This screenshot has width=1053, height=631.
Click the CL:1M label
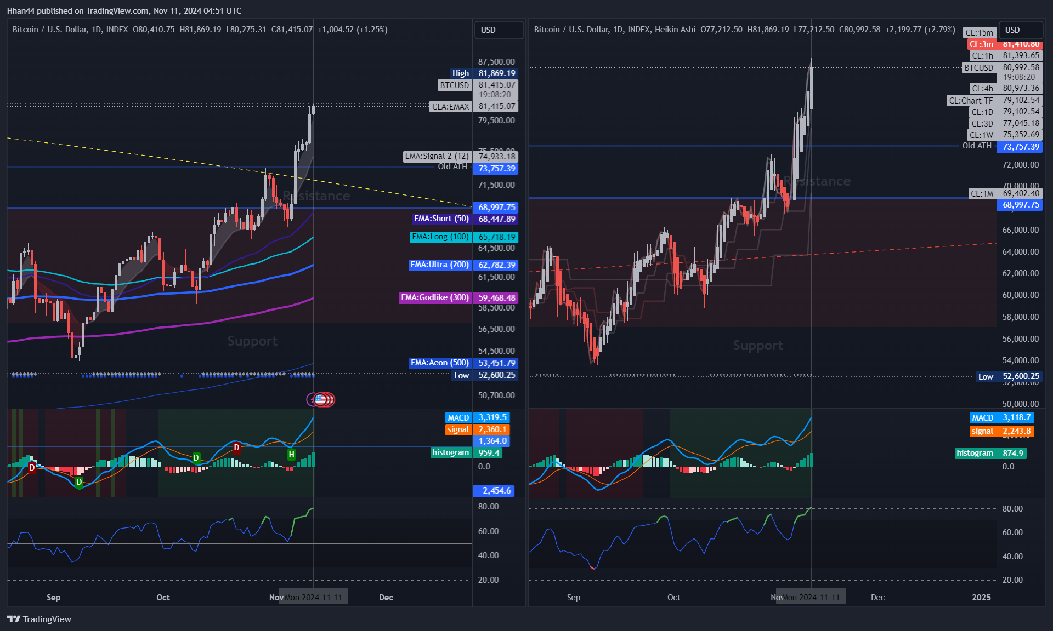click(982, 193)
